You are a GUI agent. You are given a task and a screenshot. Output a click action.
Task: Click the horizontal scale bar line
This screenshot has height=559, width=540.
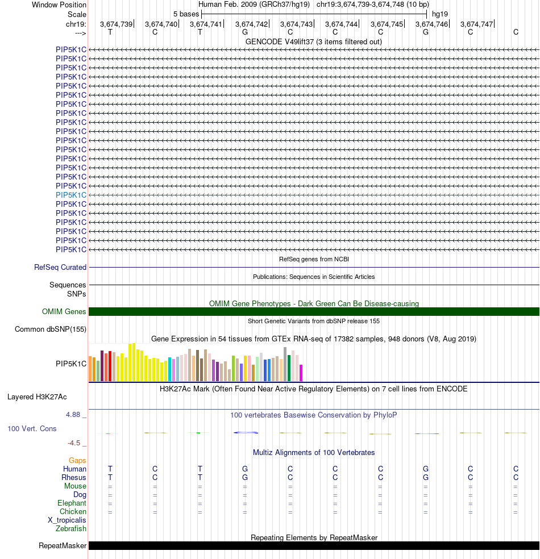(314, 14)
